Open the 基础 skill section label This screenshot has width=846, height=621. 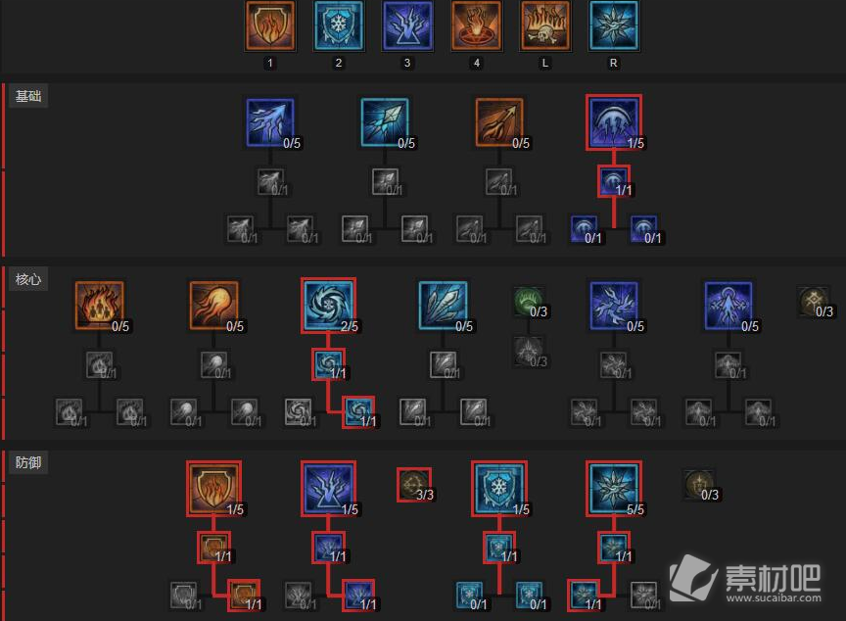pos(28,96)
